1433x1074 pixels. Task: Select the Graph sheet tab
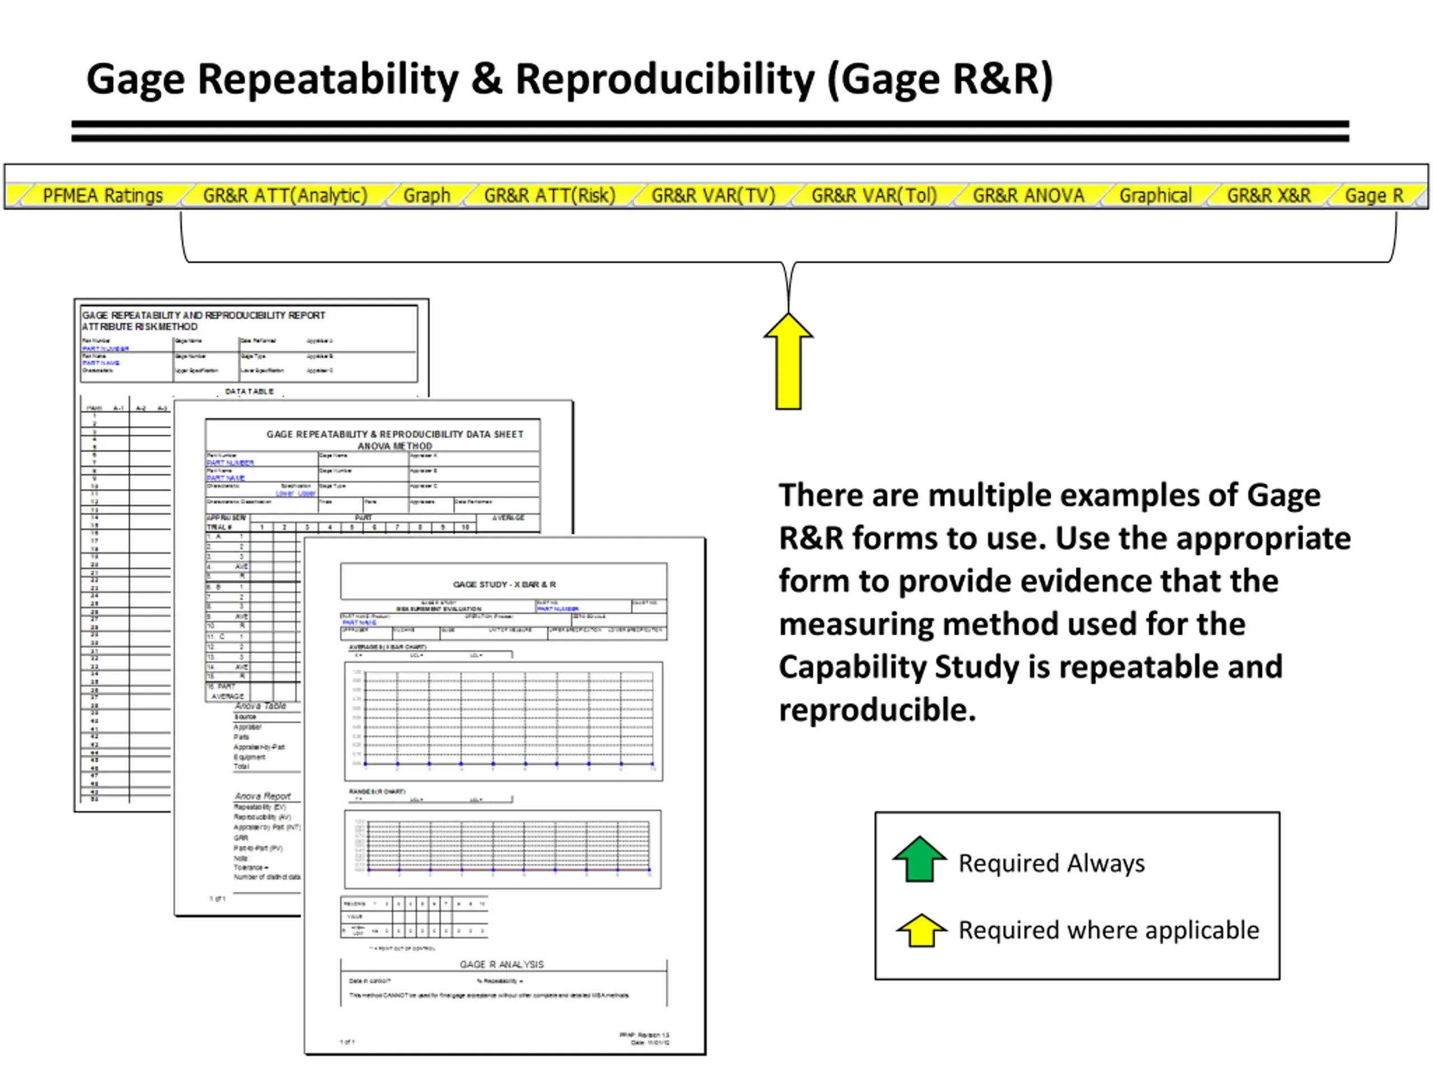click(x=427, y=196)
